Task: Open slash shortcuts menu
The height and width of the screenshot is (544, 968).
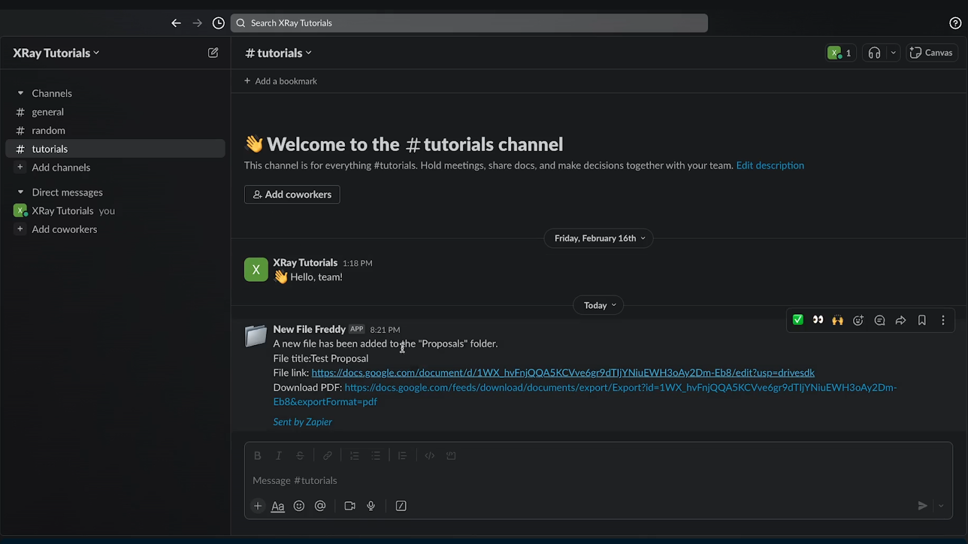Action: [401, 506]
